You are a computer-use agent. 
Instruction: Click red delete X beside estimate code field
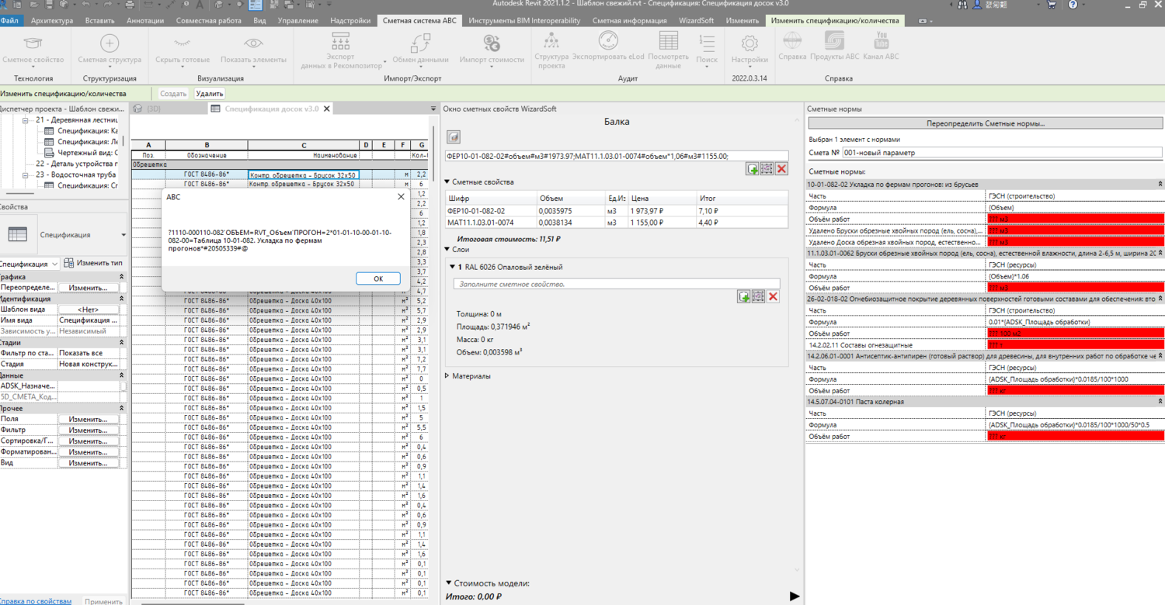click(781, 169)
